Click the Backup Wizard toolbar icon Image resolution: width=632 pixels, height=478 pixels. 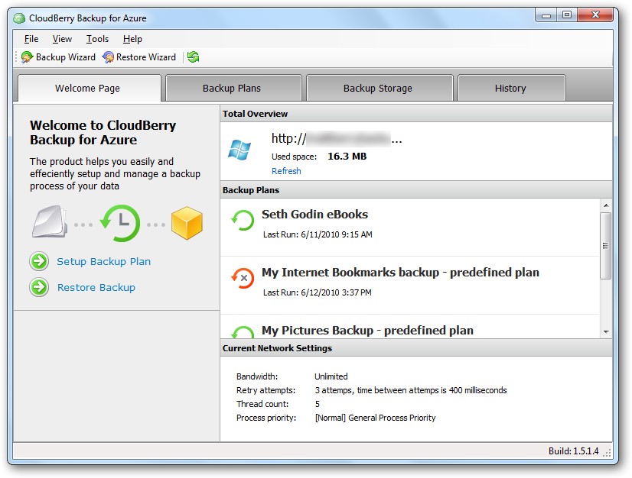pyautogui.click(x=27, y=57)
